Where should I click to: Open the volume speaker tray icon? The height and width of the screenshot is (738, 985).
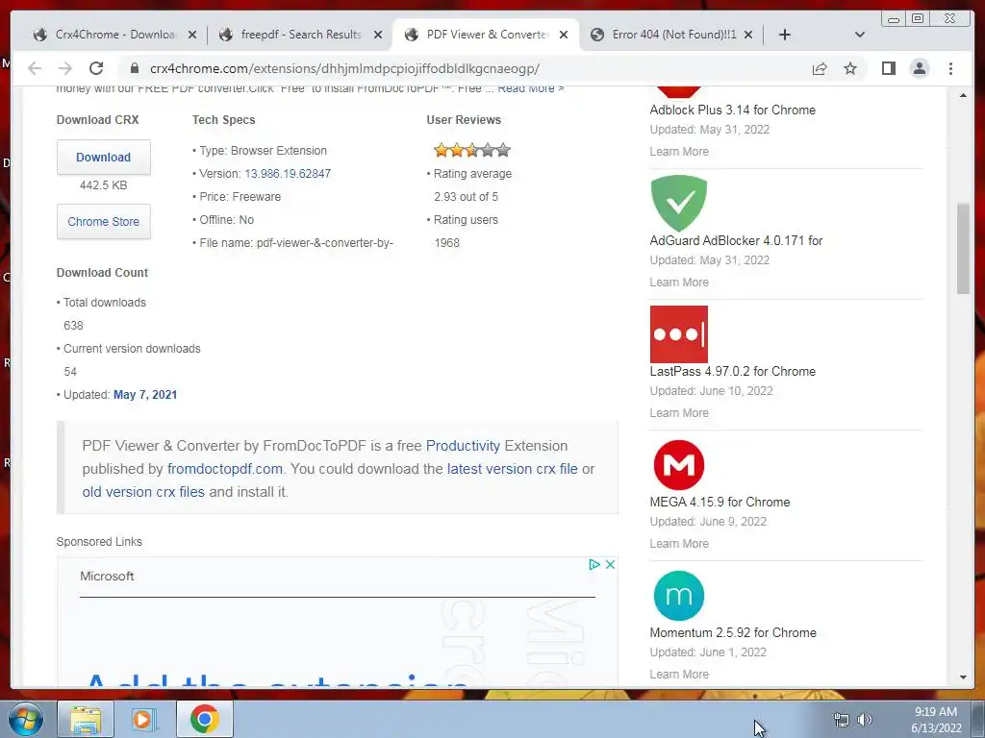click(x=865, y=720)
